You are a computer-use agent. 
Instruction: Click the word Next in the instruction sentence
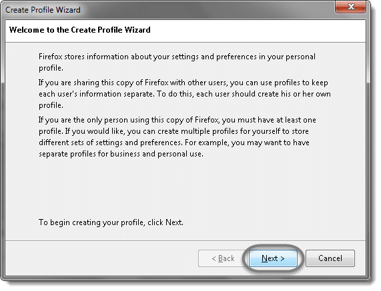click(173, 222)
